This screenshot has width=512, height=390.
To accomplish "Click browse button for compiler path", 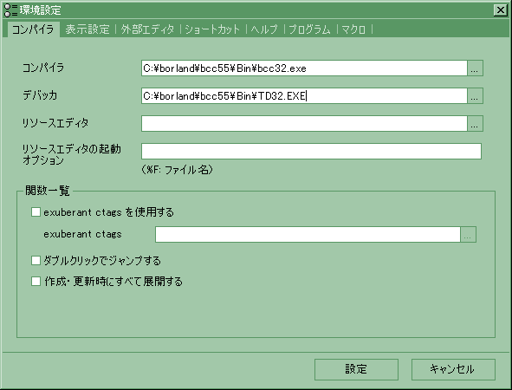I will pyautogui.click(x=475, y=68).
